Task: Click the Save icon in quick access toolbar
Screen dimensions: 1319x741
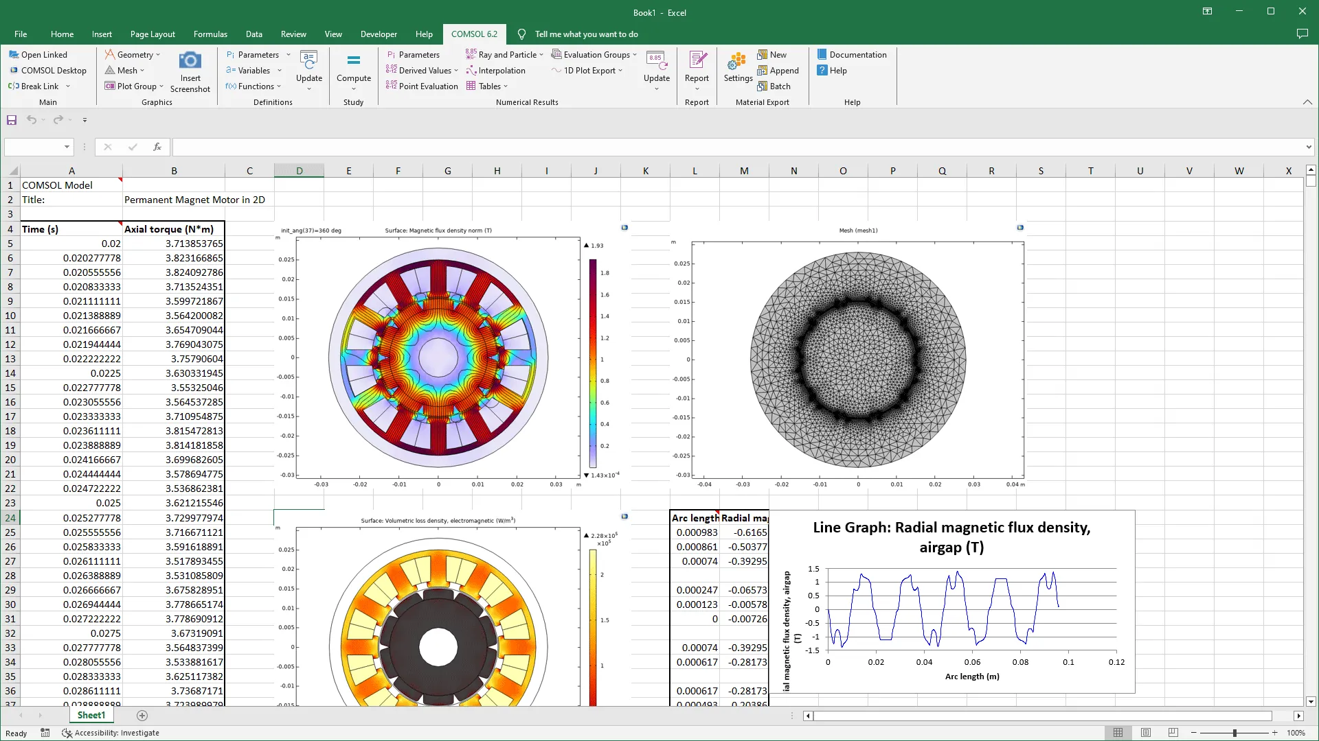Action: [12, 120]
